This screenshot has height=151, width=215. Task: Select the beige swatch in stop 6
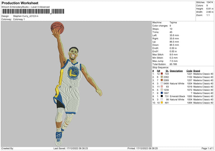point(162,90)
